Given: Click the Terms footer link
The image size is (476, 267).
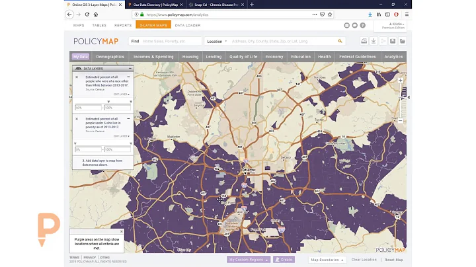Looking at the screenshot, I should pyautogui.click(x=74, y=257).
